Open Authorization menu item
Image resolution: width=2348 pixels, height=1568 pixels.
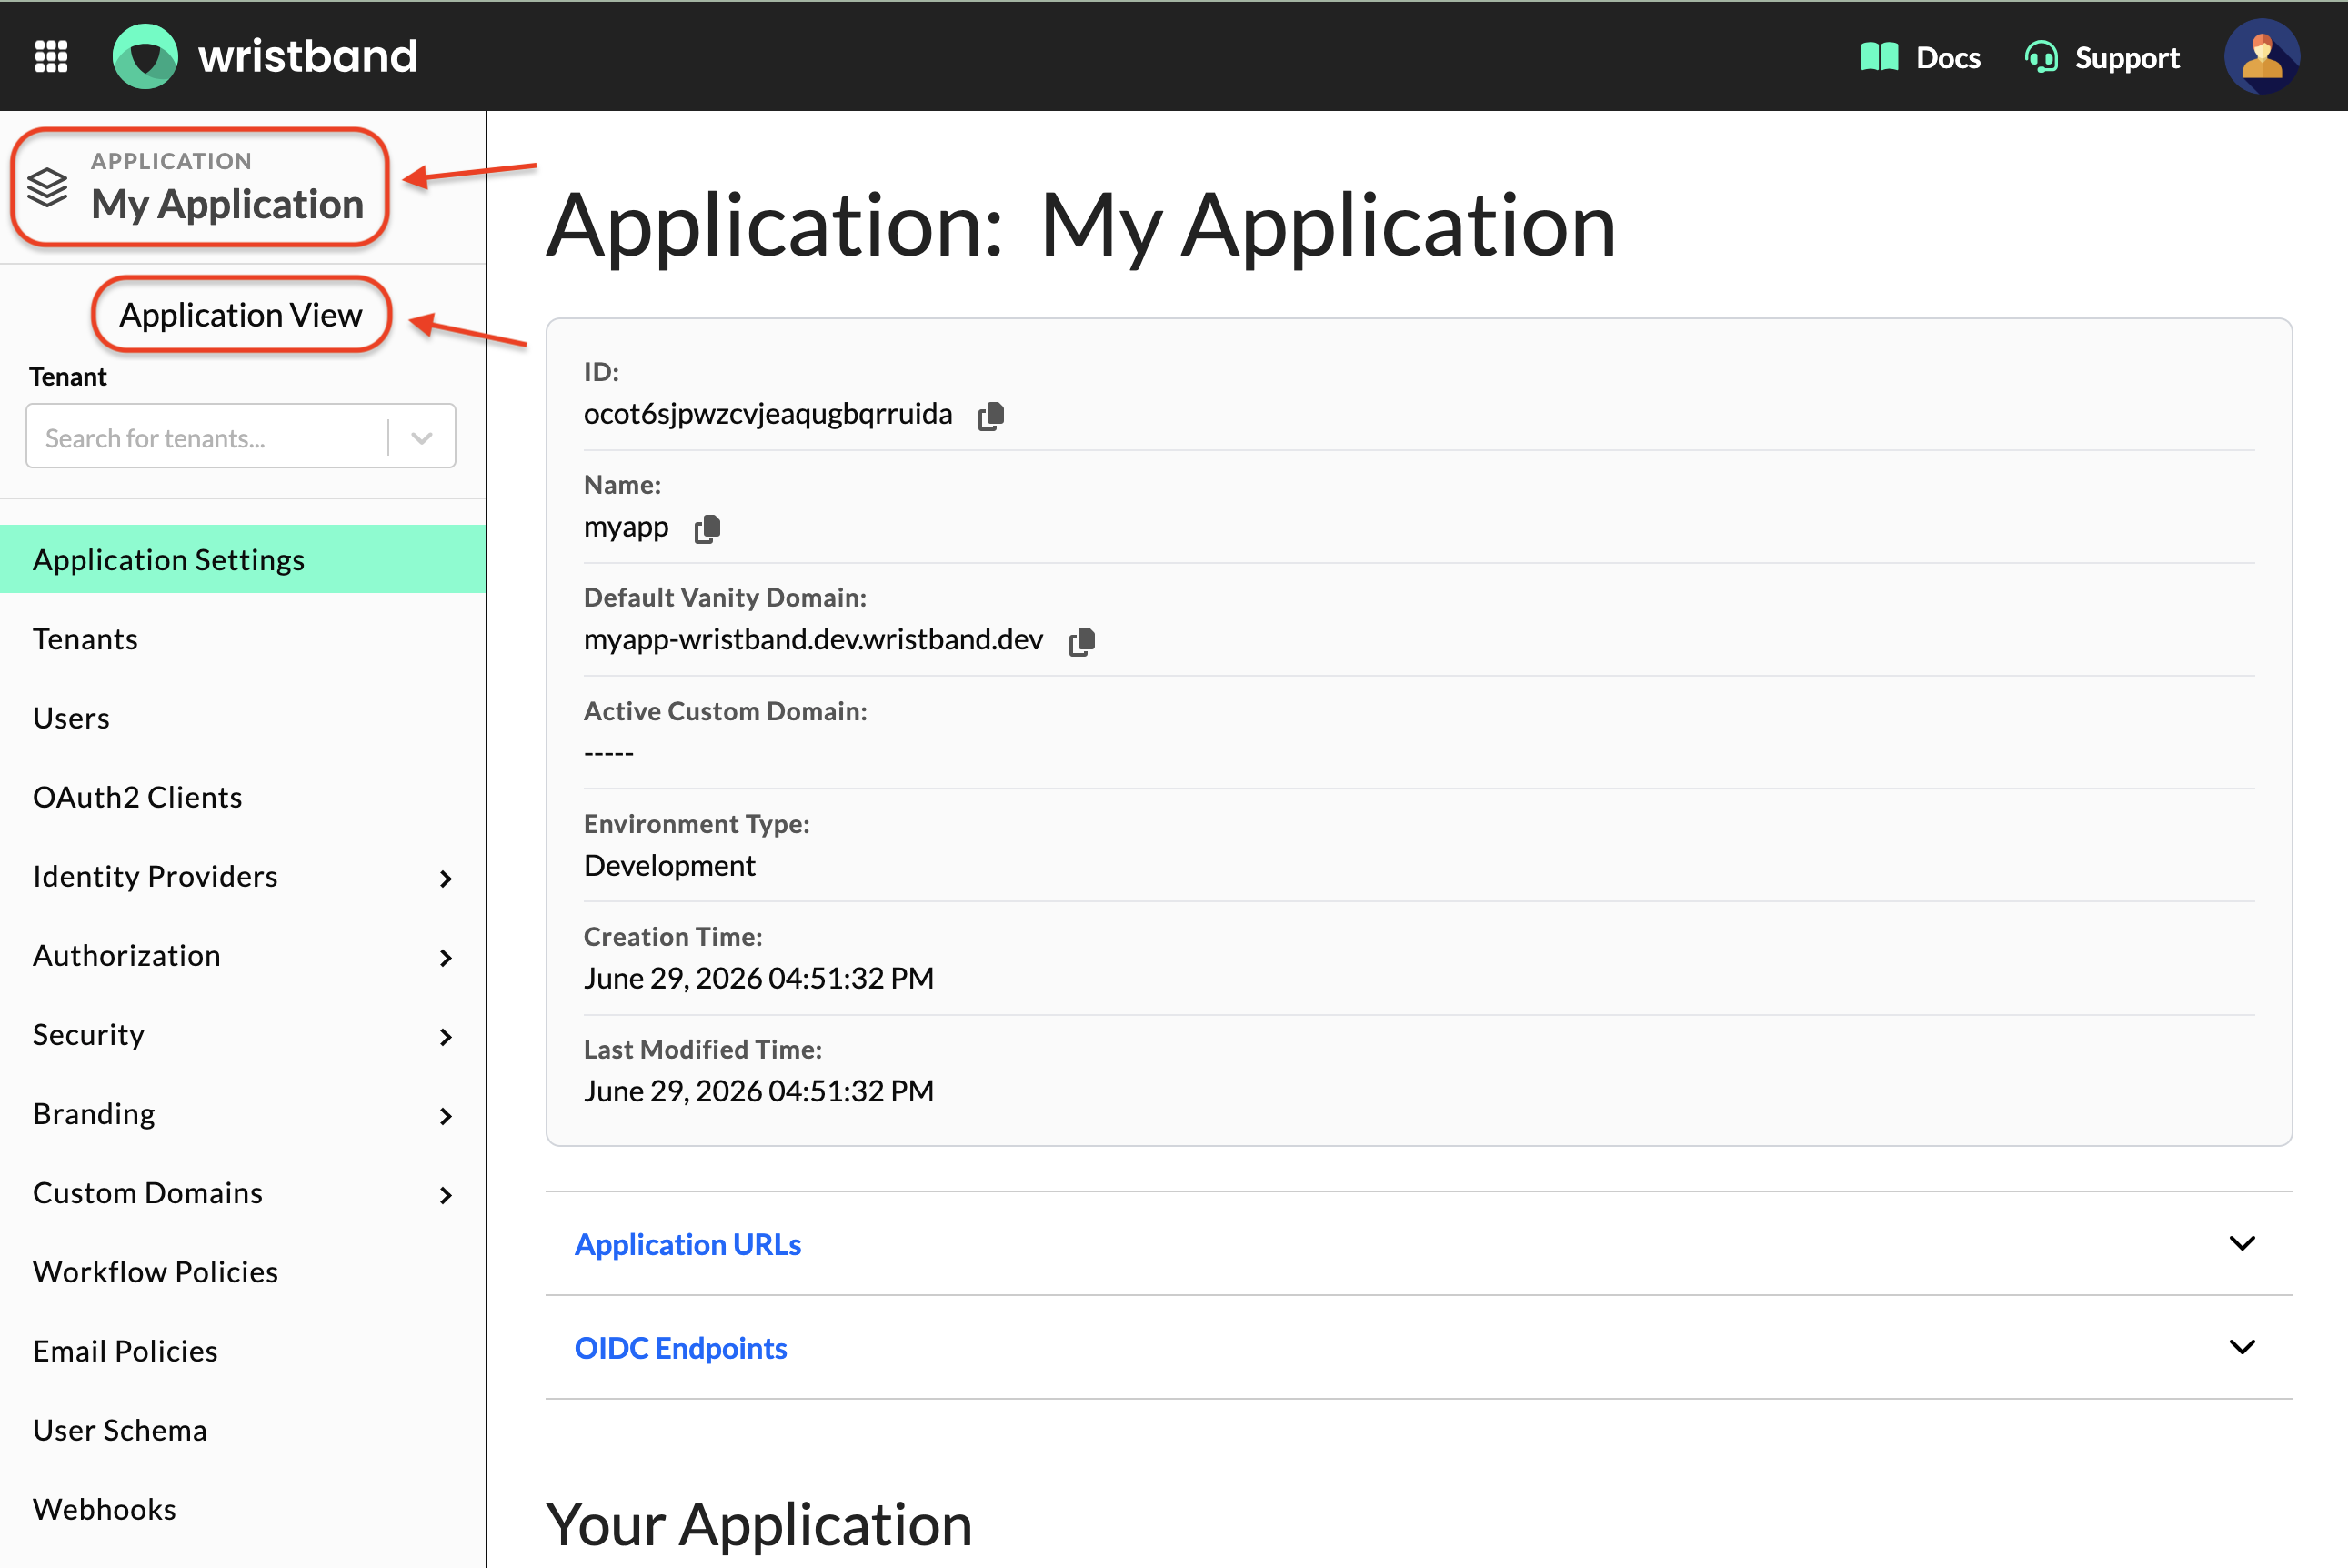[x=127, y=955]
